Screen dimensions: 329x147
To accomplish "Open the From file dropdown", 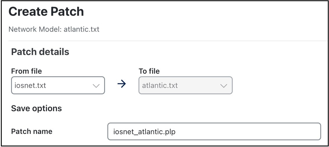I will coord(58,85).
